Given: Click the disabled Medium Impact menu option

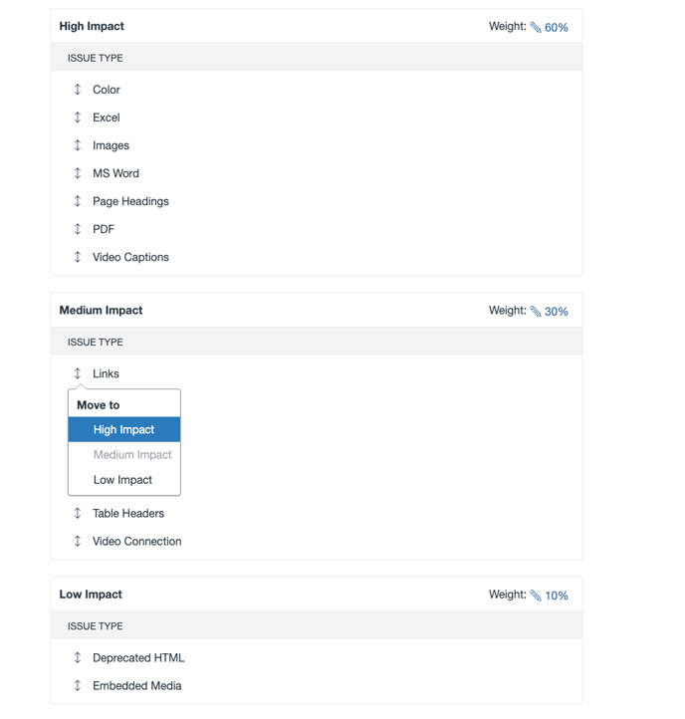Looking at the screenshot, I should point(132,455).
